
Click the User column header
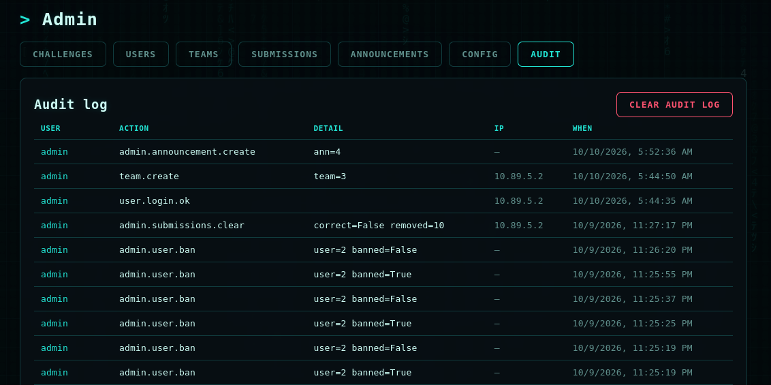pos(50,128)
